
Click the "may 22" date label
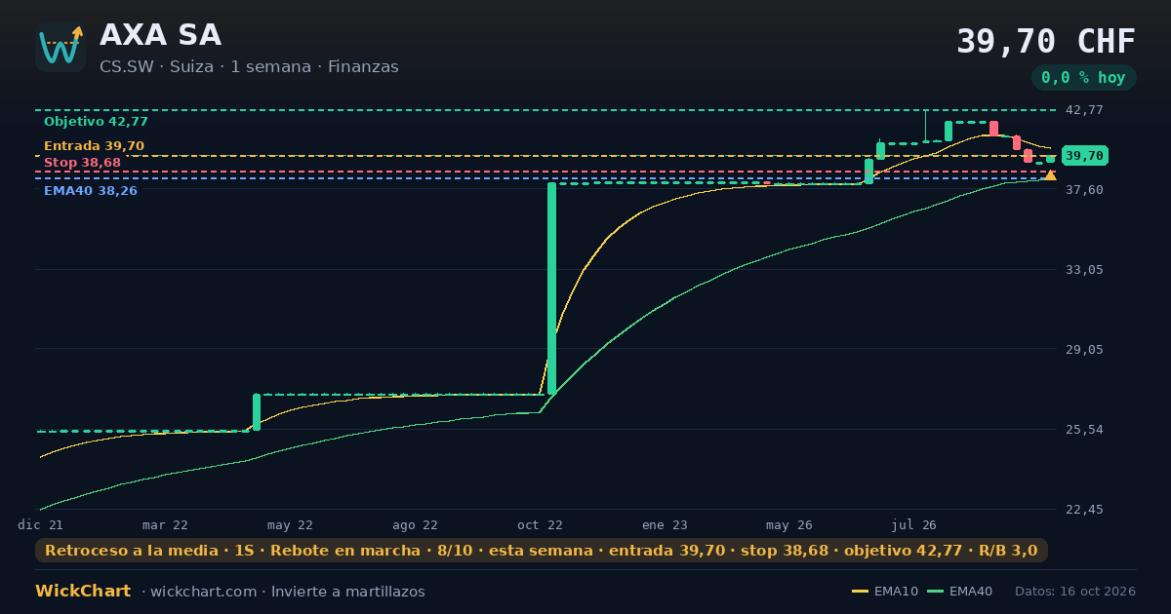point(290,524)
